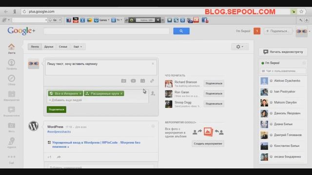The image size is (312, 175).
Task: Subscribe to Ron Garan
Action: [x=214, y=93]
